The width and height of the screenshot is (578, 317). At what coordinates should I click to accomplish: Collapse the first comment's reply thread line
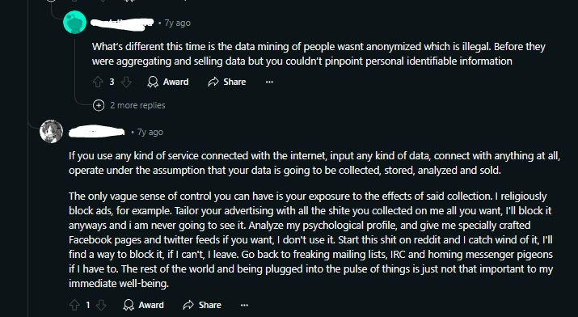[75, 68]
